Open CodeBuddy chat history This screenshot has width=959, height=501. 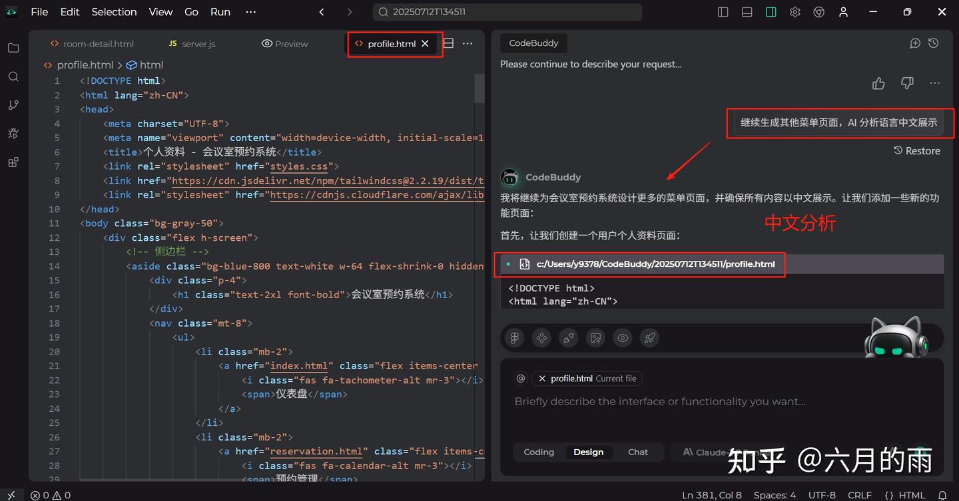click(x=934, y=43)
